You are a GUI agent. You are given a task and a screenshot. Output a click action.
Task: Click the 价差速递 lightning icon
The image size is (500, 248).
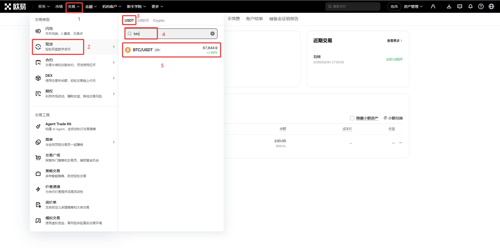pyautogui.click(x=38, y=189)
